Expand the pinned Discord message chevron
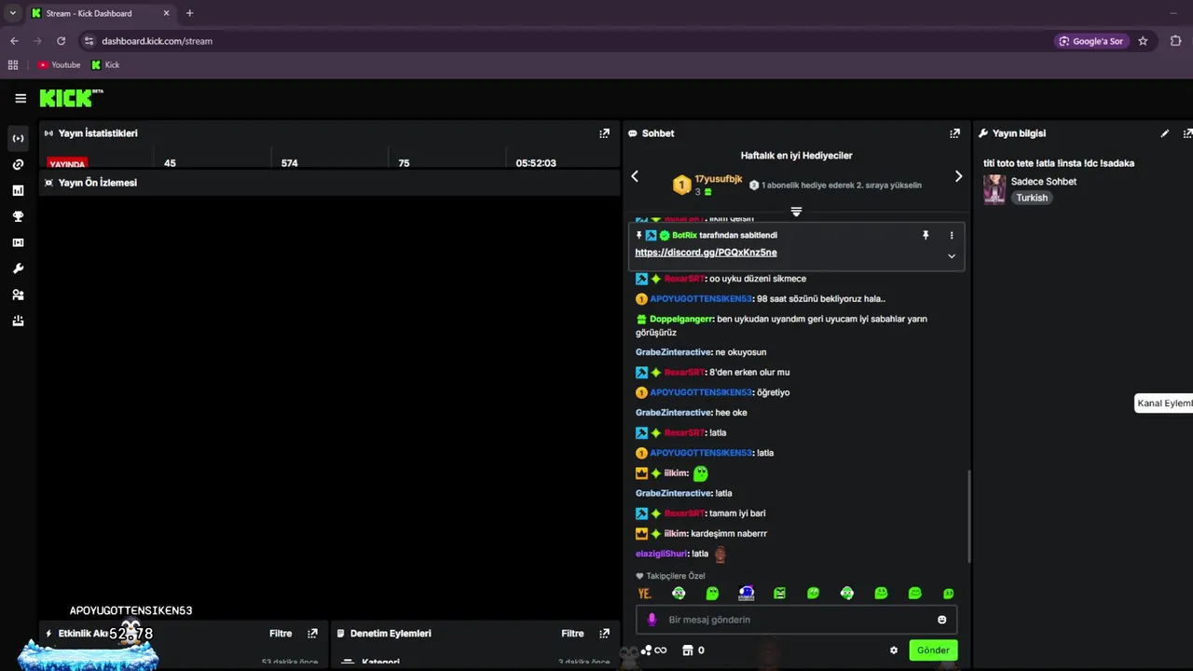1193x671 pixels. pyautogui.click(x=952, y=255)
